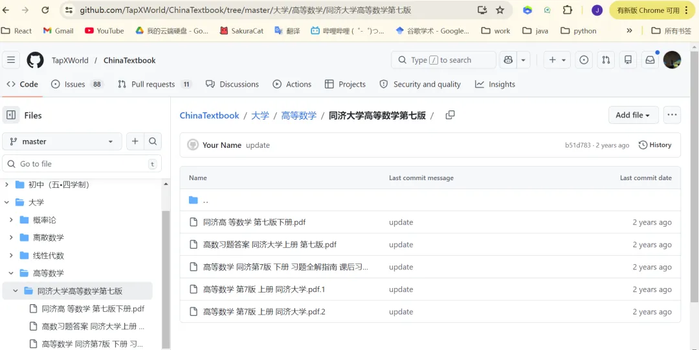Expand 线性代数 folder in tree

pyautogui.click(x=11, y=256)
